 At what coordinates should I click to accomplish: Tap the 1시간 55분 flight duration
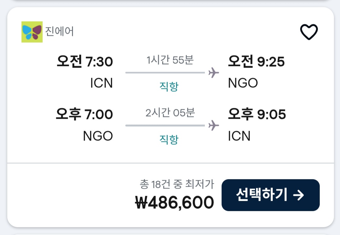coord(170,60)
